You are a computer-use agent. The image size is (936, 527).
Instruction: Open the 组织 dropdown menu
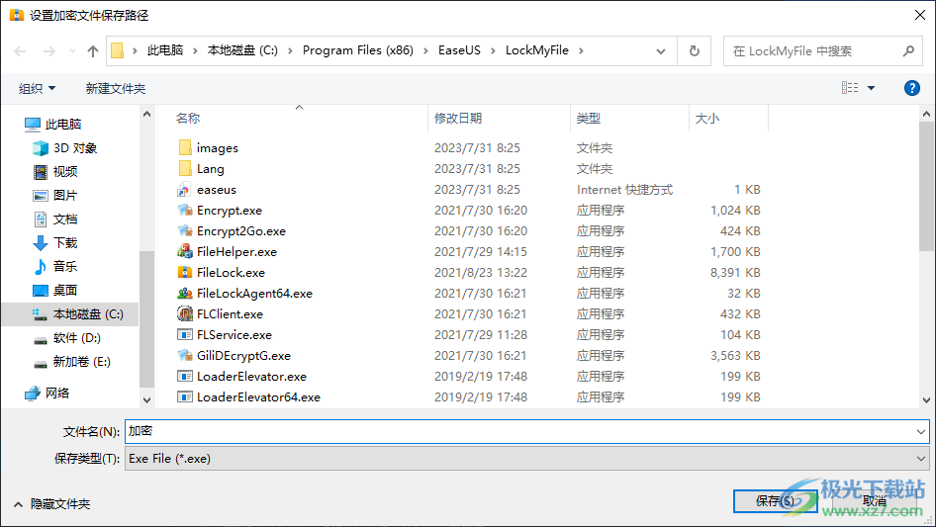point(37,88)
